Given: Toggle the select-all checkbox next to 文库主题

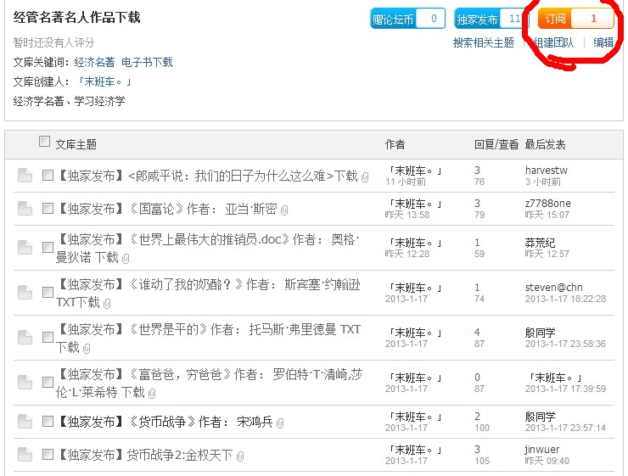Looking at the screenshot, I should click(x=45, y=143).
